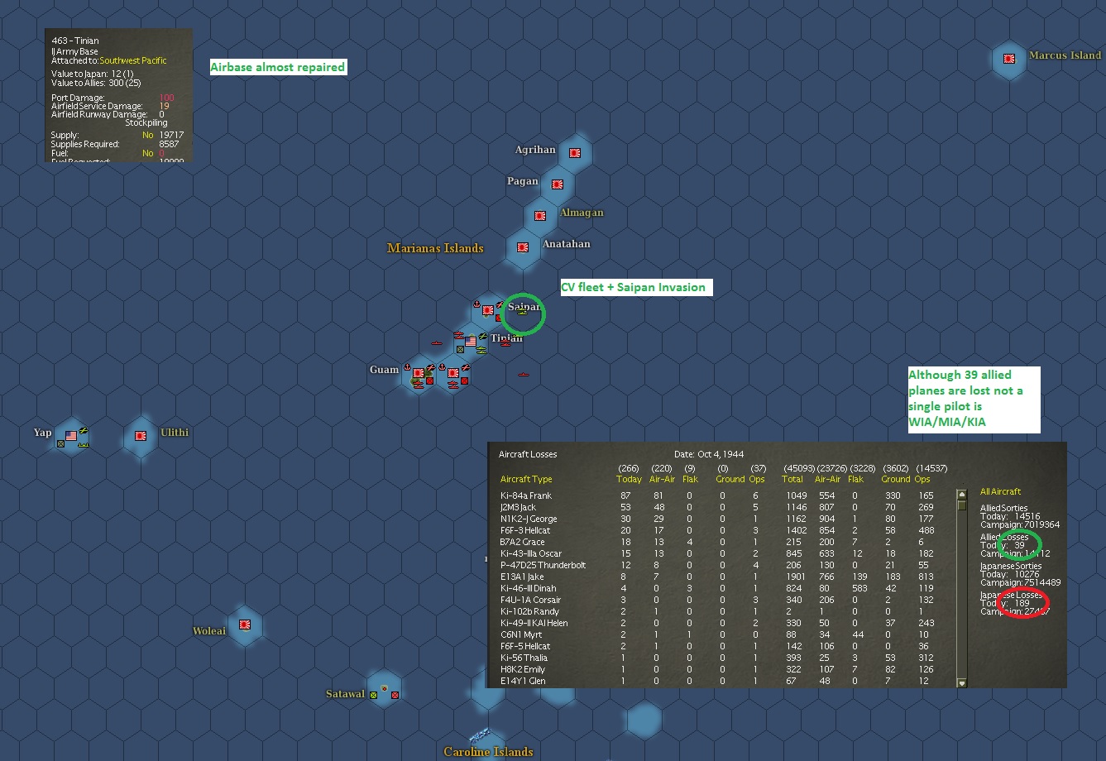Select the Allied task force under Saipan label
1106x761 pixels.
click(x=522, y=312)
